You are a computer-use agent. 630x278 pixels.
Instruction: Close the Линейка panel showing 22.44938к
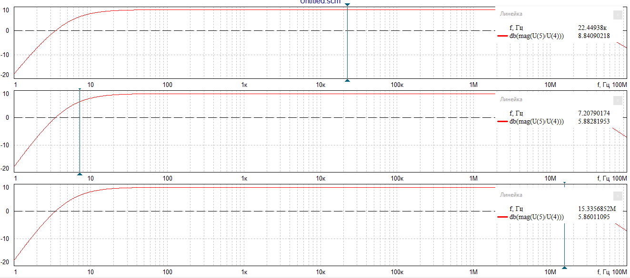tap(618, 15)
